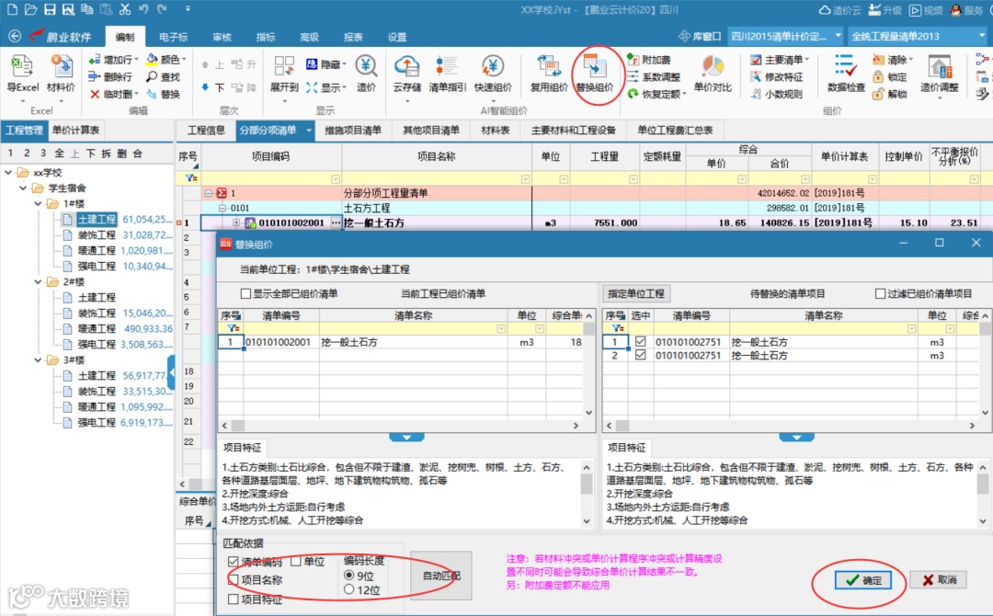Viewport: 993px width, 616px height.
Task: Click the 展开到 expand-to icon
Action: click(x=284, y=66)
